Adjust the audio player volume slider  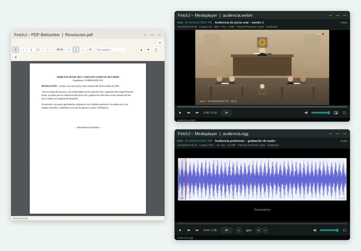pos(329,230)
